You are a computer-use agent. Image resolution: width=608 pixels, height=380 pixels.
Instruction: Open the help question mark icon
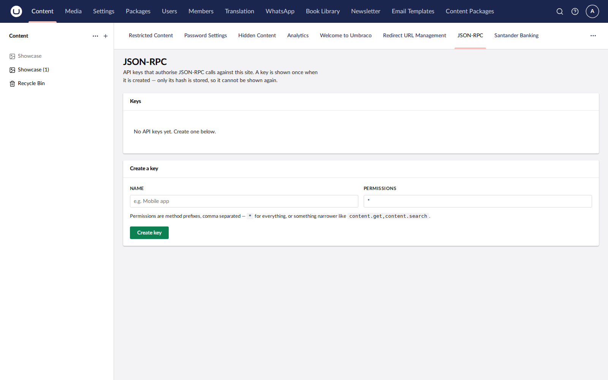point(575,11)
